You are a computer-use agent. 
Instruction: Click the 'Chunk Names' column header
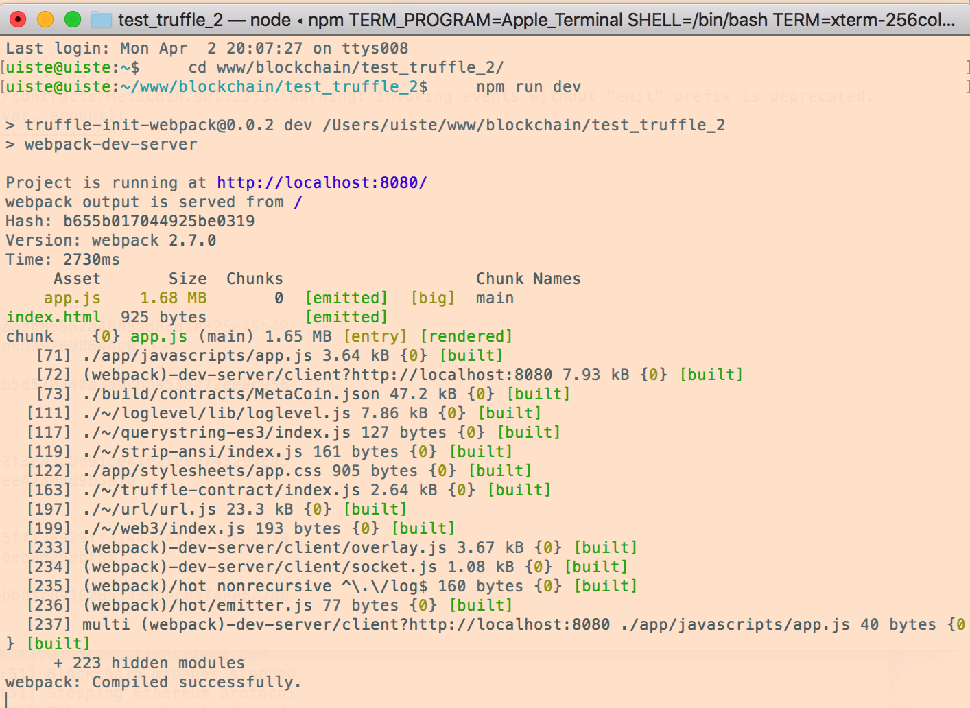click(x=528, y=279)
